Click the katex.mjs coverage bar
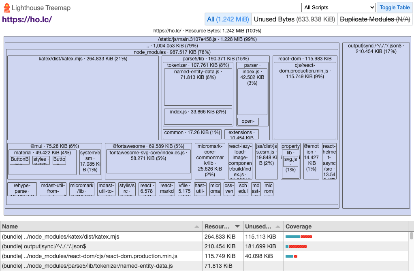 coord(299,236)
